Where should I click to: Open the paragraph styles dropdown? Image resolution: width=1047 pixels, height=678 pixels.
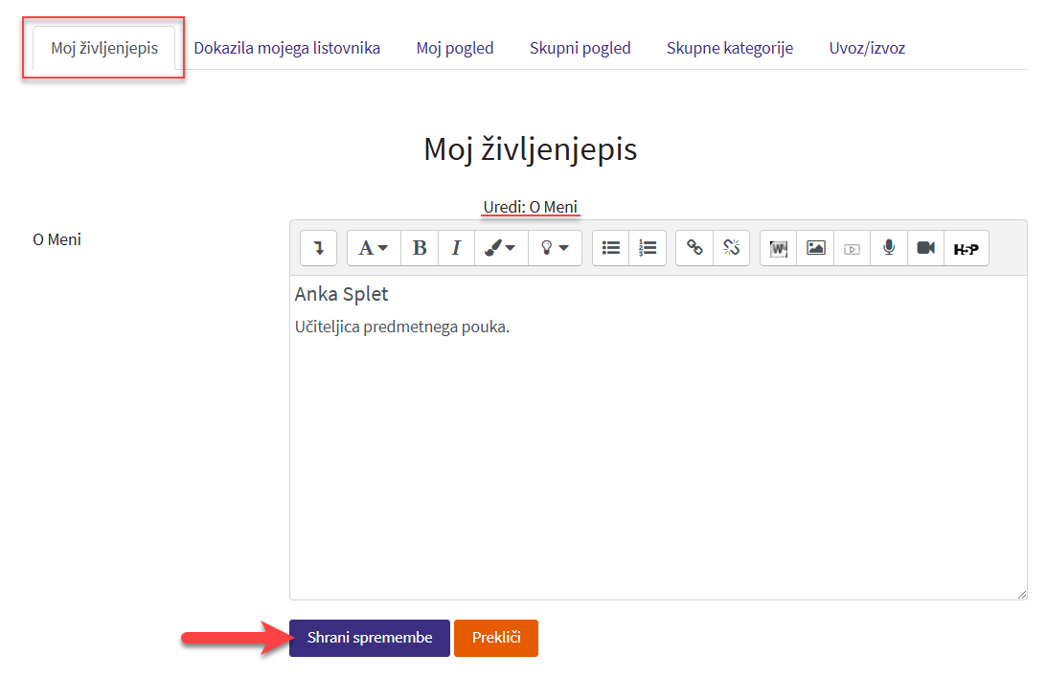(x=374, y=248)
